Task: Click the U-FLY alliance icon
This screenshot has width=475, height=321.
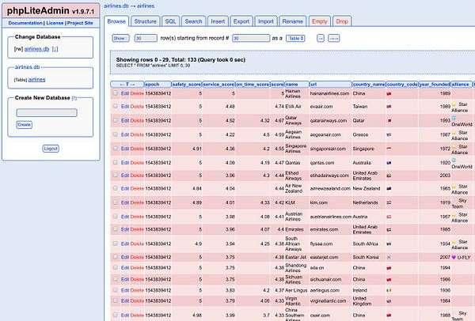Action: [454, 258]
